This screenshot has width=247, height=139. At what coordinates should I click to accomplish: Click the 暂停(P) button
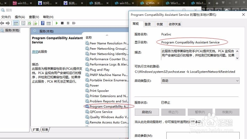tap(200, 112)
